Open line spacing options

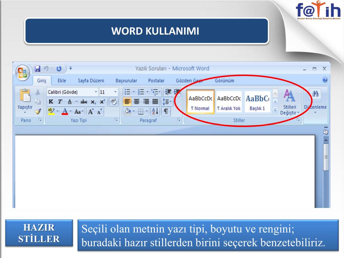[167, 102]
